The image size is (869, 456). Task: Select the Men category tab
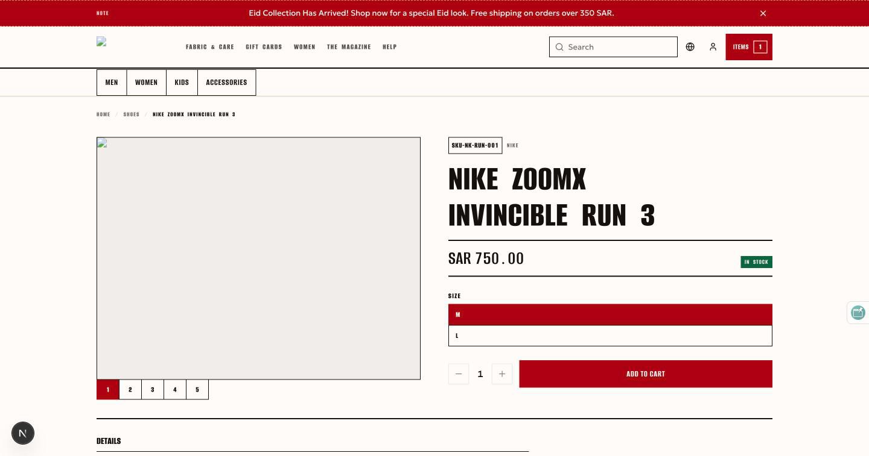click(112, 83)
